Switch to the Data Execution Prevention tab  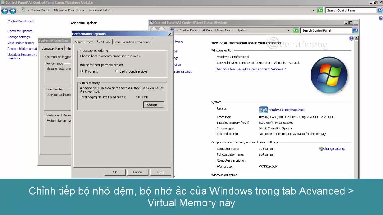click(x=131, y=42)
